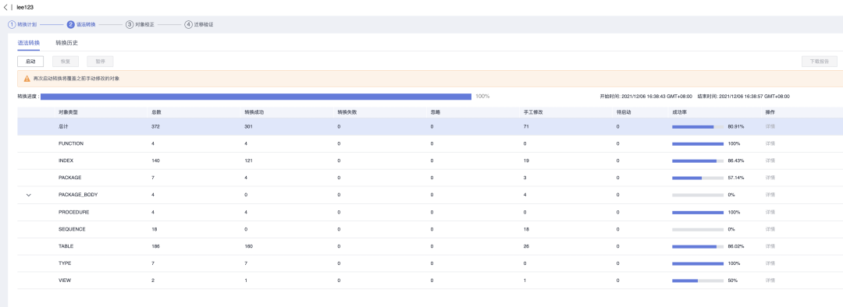The width and height of the screenshot is (843, 307).
Task: Select step 2 语法转换 in the wizard
Action: click(82, 25)
